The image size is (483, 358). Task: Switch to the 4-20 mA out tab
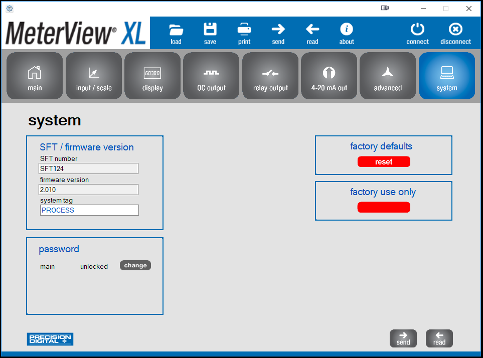pyautogui.click(x=329, y=76)
